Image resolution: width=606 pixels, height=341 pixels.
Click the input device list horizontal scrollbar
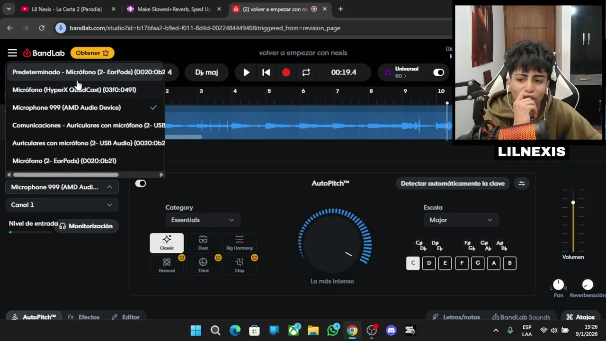(66, 175)
